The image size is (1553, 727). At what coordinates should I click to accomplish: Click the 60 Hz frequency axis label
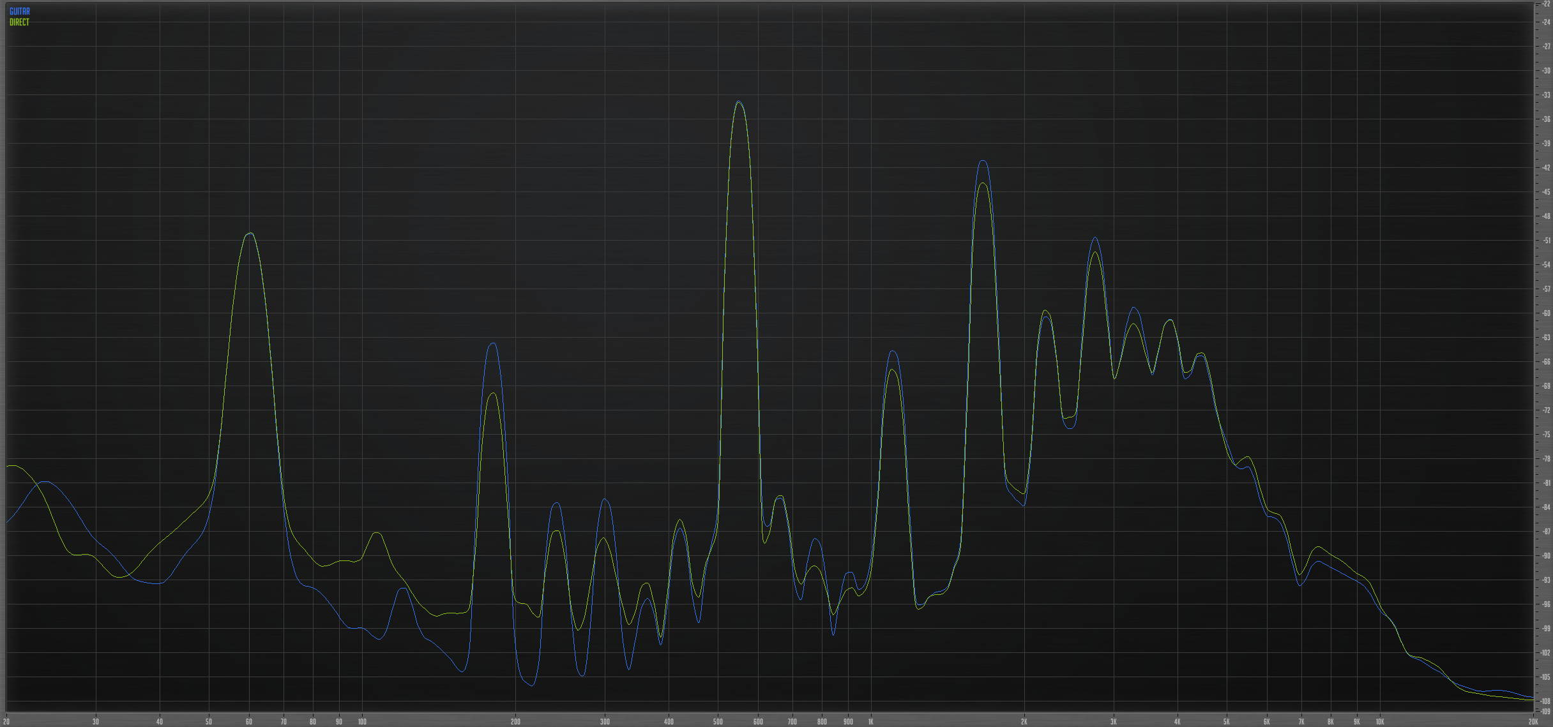pos(249,722)
